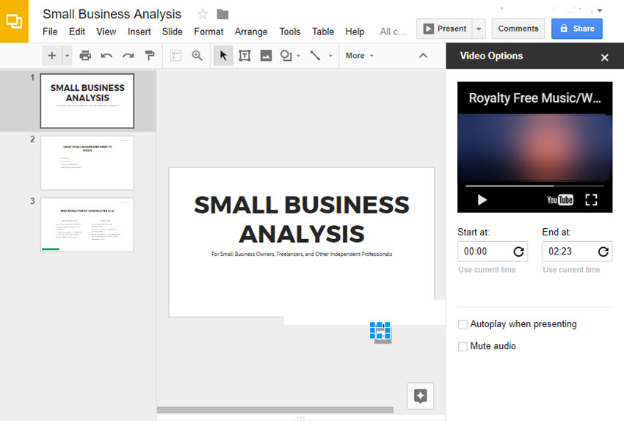Select slide 1 thumbnail in filmstrip

87,100
